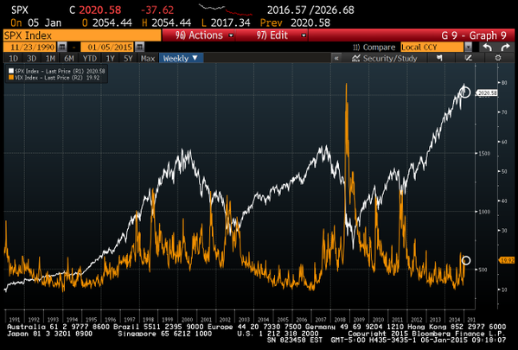Select the 1Y range tab
This screenshot has width=518, height=350.
[110, 59]
